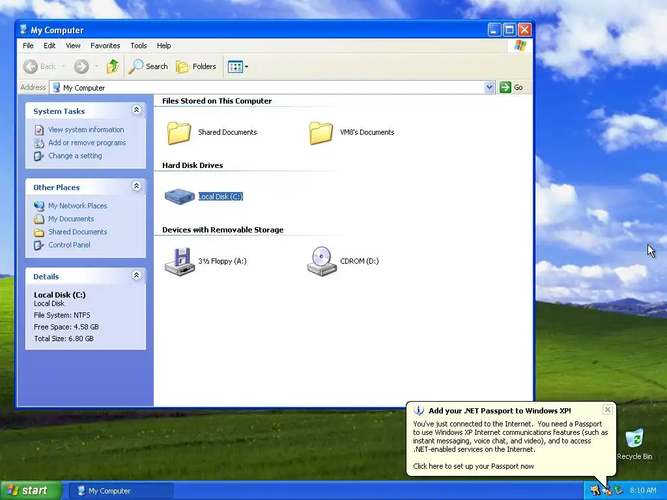Open Control Panel link
The width and height of the screenshot is (667, 500).
[69, 245]
